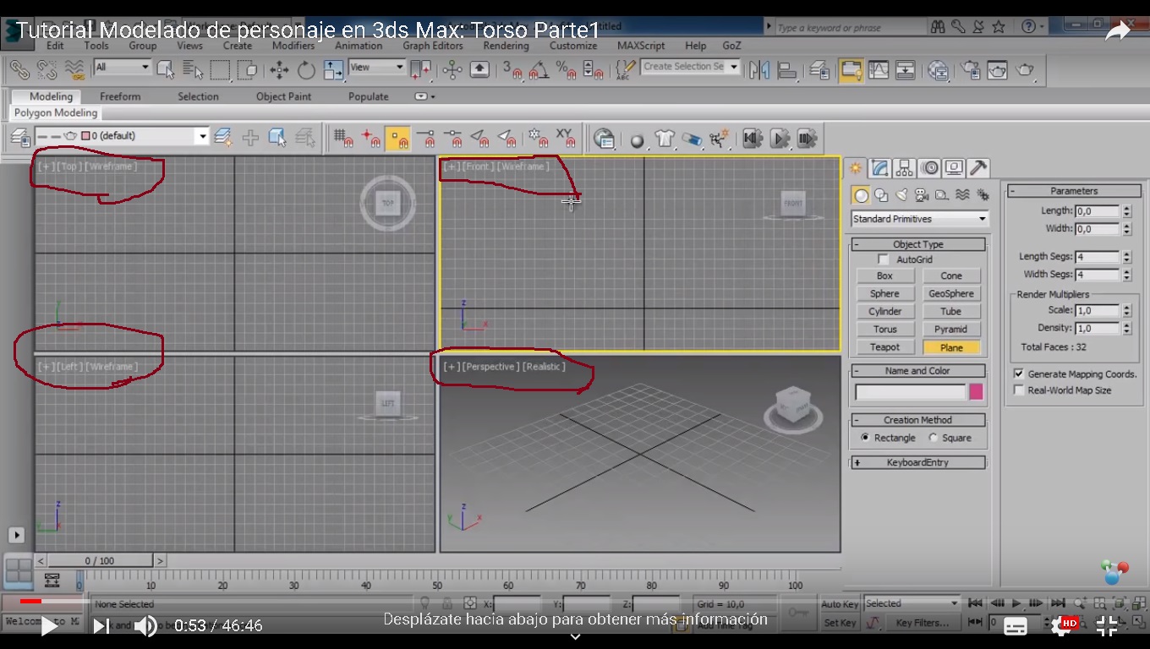The width and height of the screenshot is (1150, 649).
Task: Open the Motion command panel tab
Action: pos(929,167)
